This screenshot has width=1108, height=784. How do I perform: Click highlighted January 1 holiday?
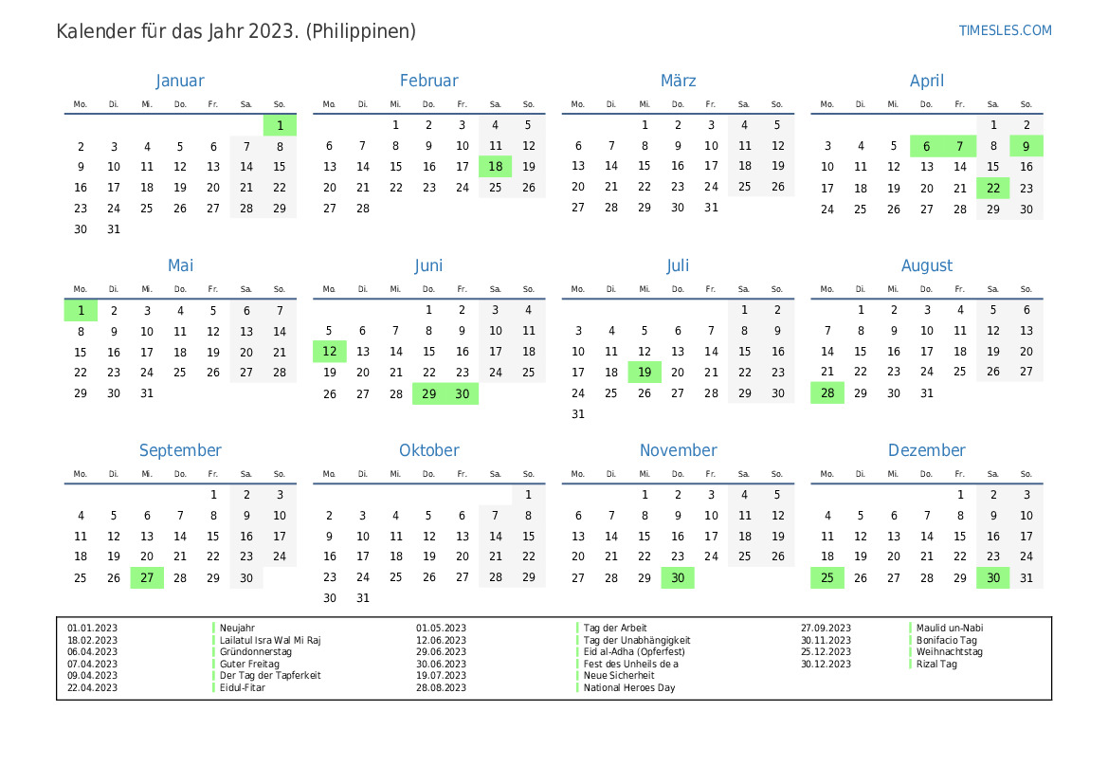280,125
